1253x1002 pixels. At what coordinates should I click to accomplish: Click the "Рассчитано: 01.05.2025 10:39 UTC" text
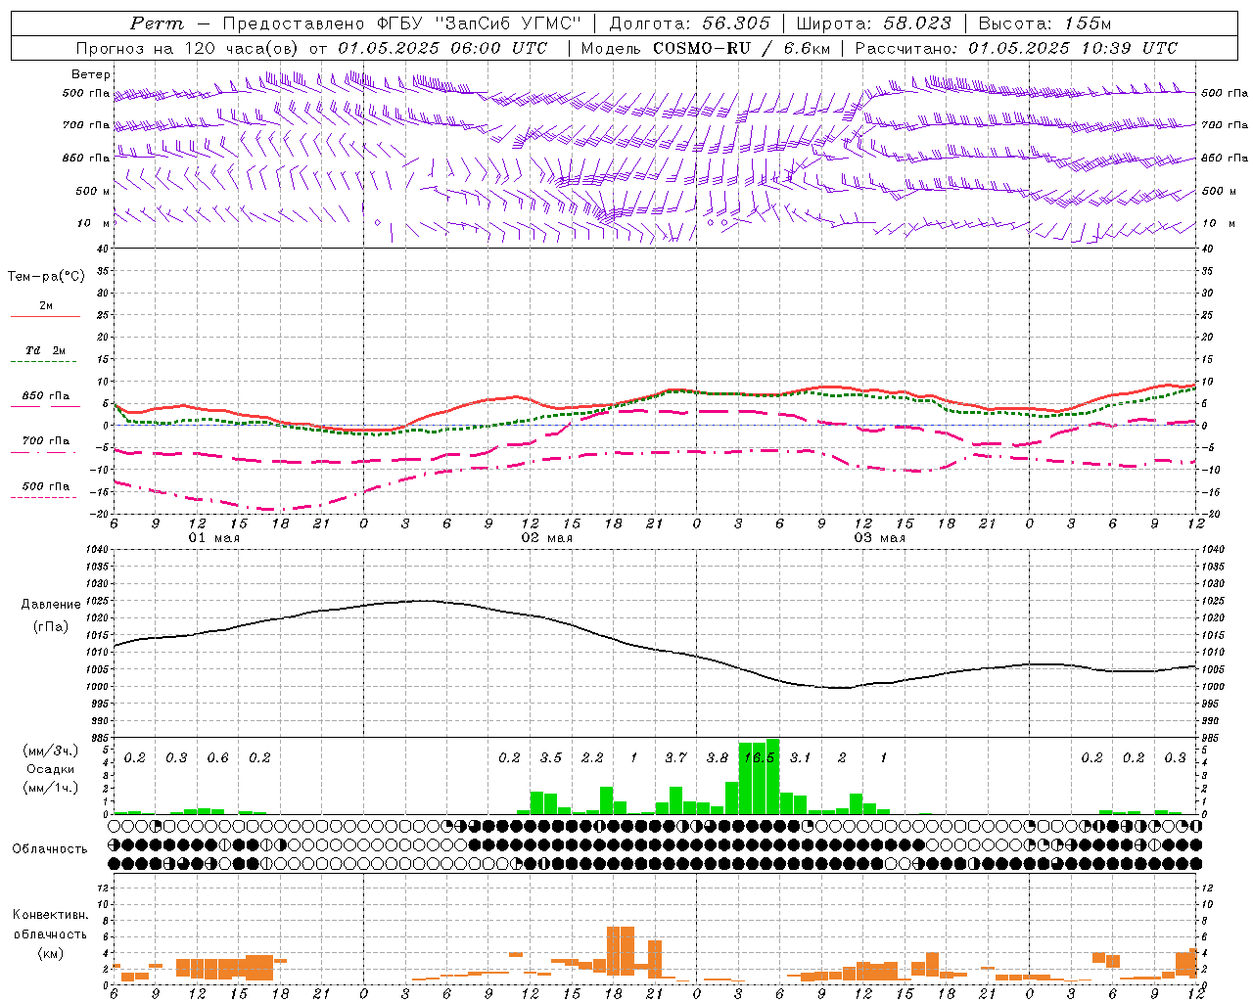tap(1016, 48)
